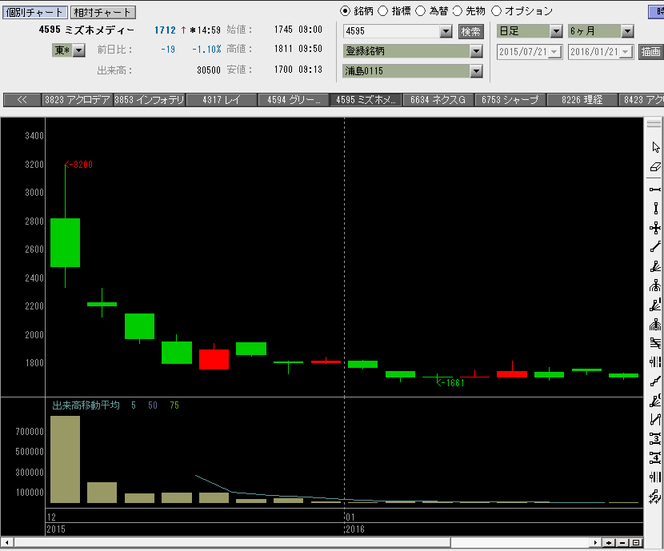Select the crosshair line tool
This screenshot has width=664, height=551.
coord(655,228)
